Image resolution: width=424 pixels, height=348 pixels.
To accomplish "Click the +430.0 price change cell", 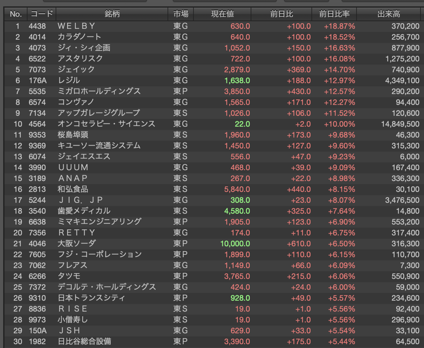I will click(299, 91).
